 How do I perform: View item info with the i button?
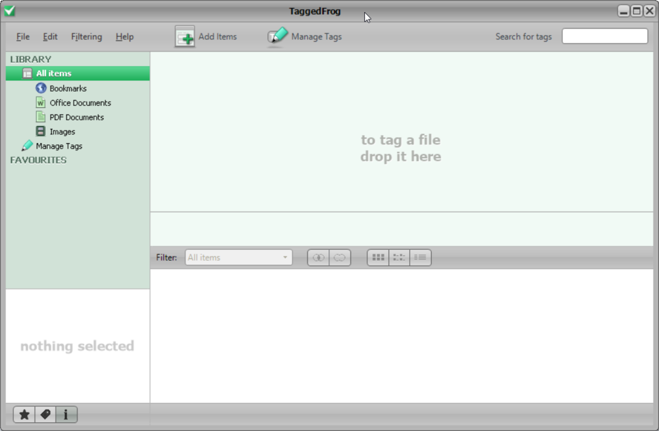pos(66,415)
